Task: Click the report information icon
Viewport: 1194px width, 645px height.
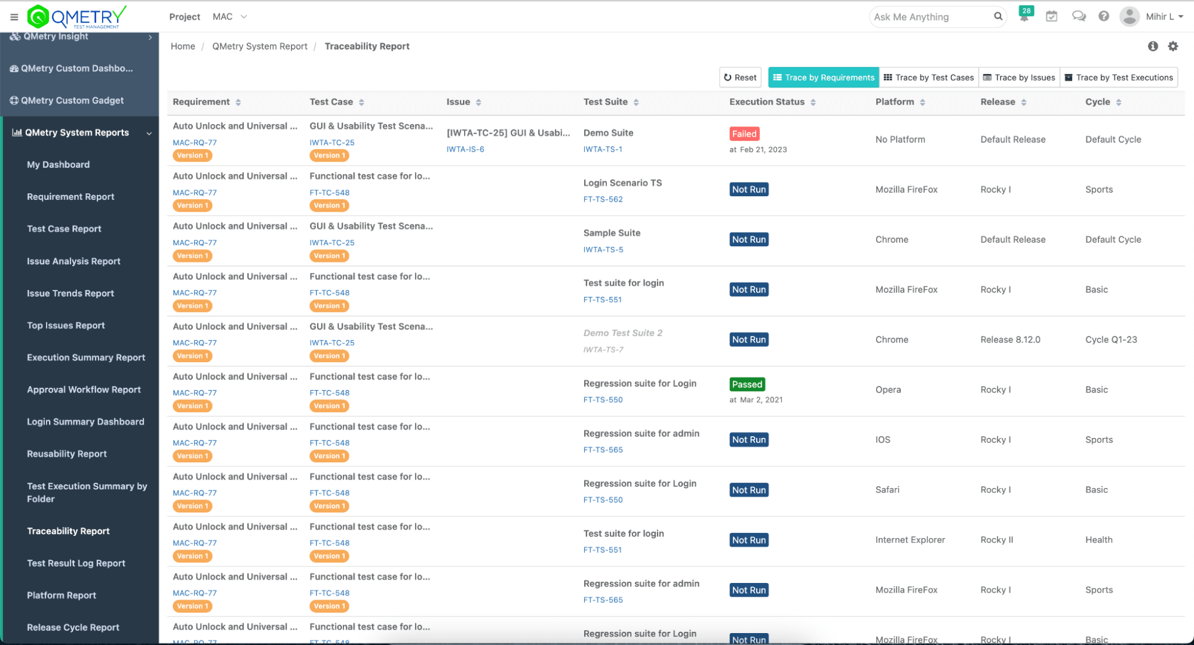Action: [1153, 46]
